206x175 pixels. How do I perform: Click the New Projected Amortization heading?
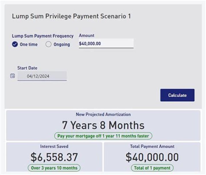pyautogui.click(x=103, y=115)
